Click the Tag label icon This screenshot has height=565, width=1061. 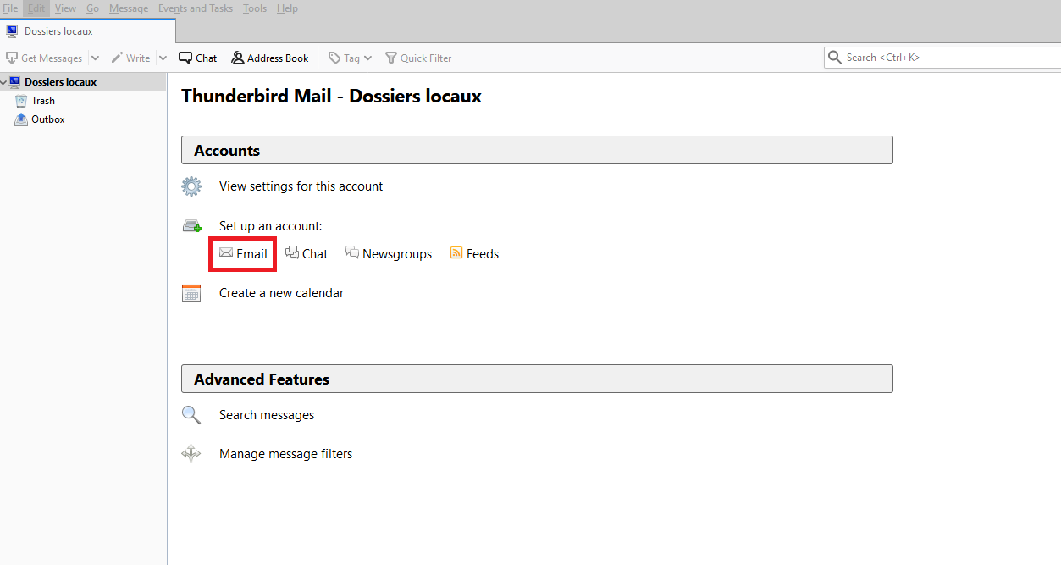point(334,58)
